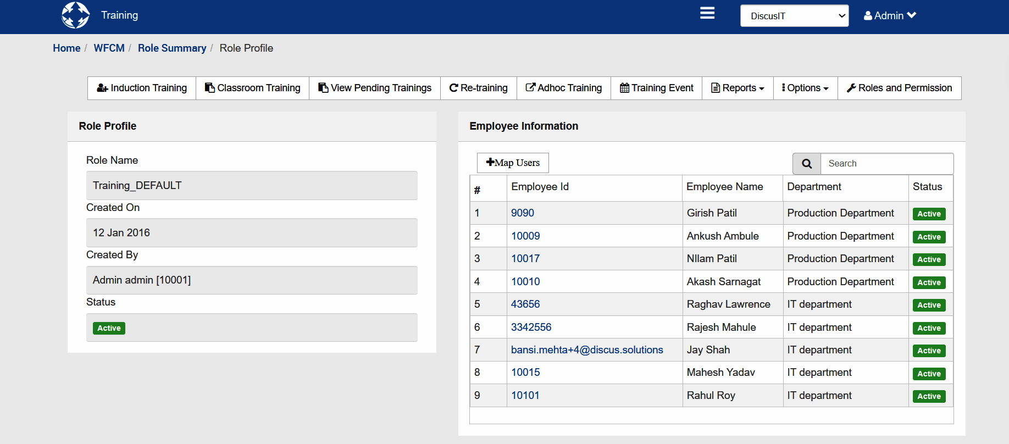Screen dimensions: 1009x444
Task: Click the Training app logo icon
Action: (x=75, y=15)
